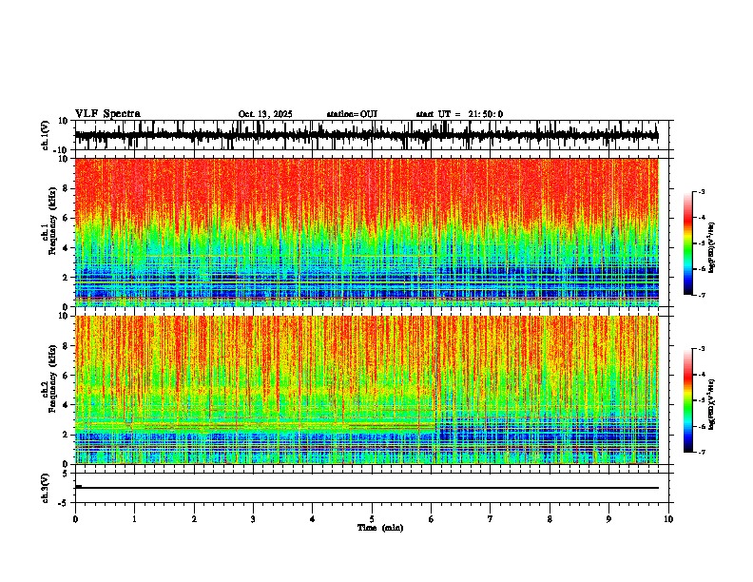Click the time axis tick label "4"
The width and height of the screenshot is (753, 582).
pos(312,519)
